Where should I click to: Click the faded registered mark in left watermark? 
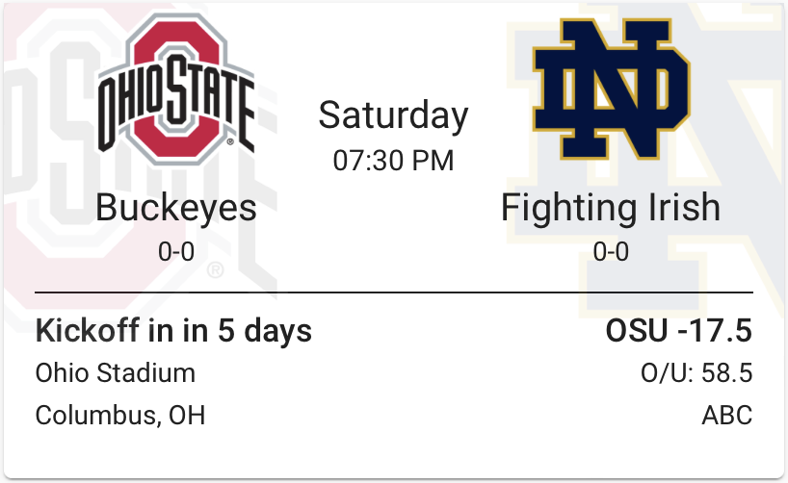point(216,270)
